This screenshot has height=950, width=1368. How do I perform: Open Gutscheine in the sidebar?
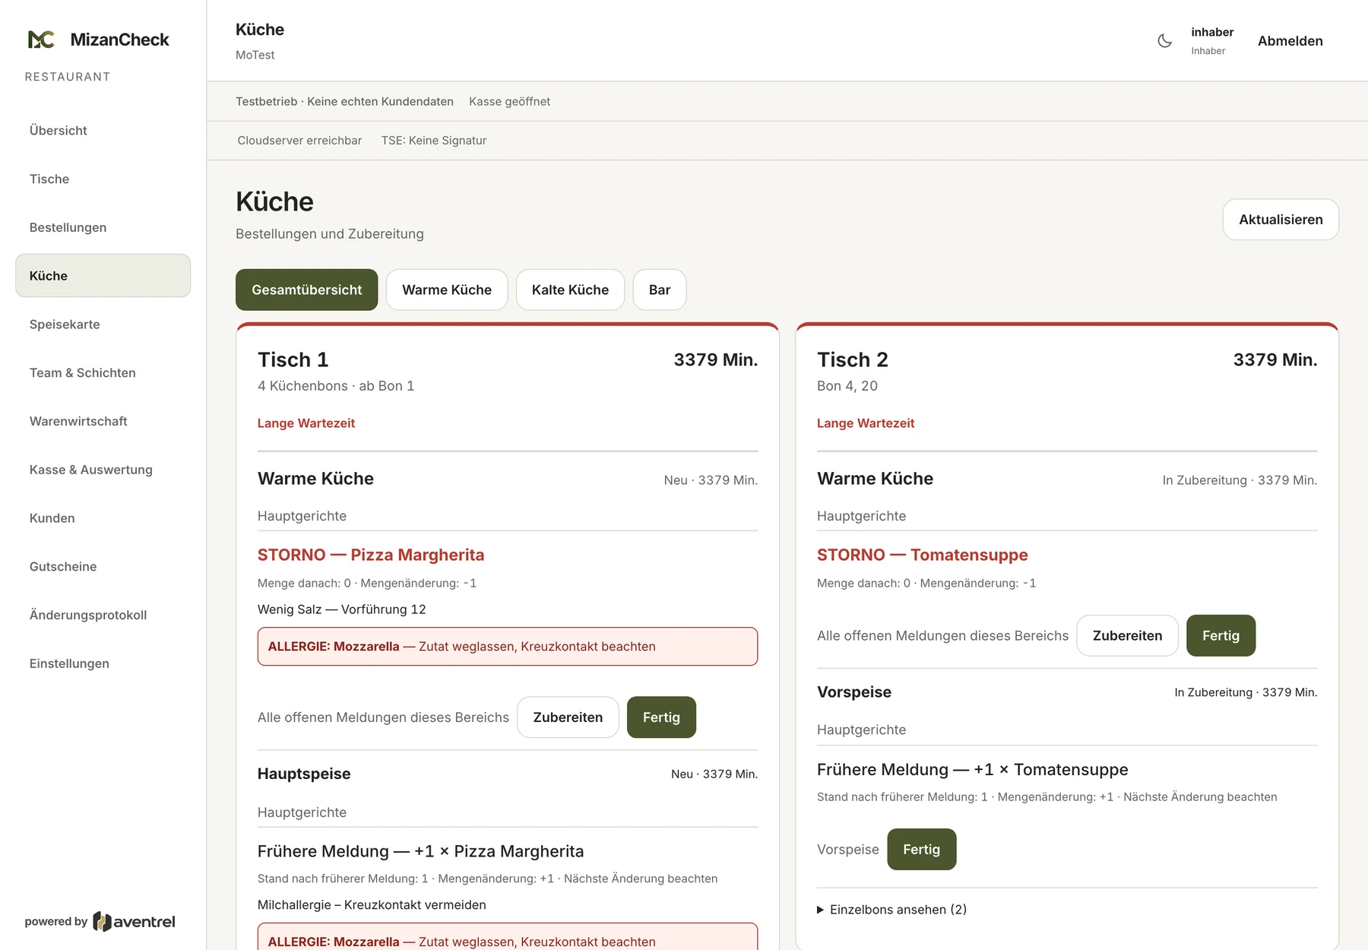click(103, 566)
